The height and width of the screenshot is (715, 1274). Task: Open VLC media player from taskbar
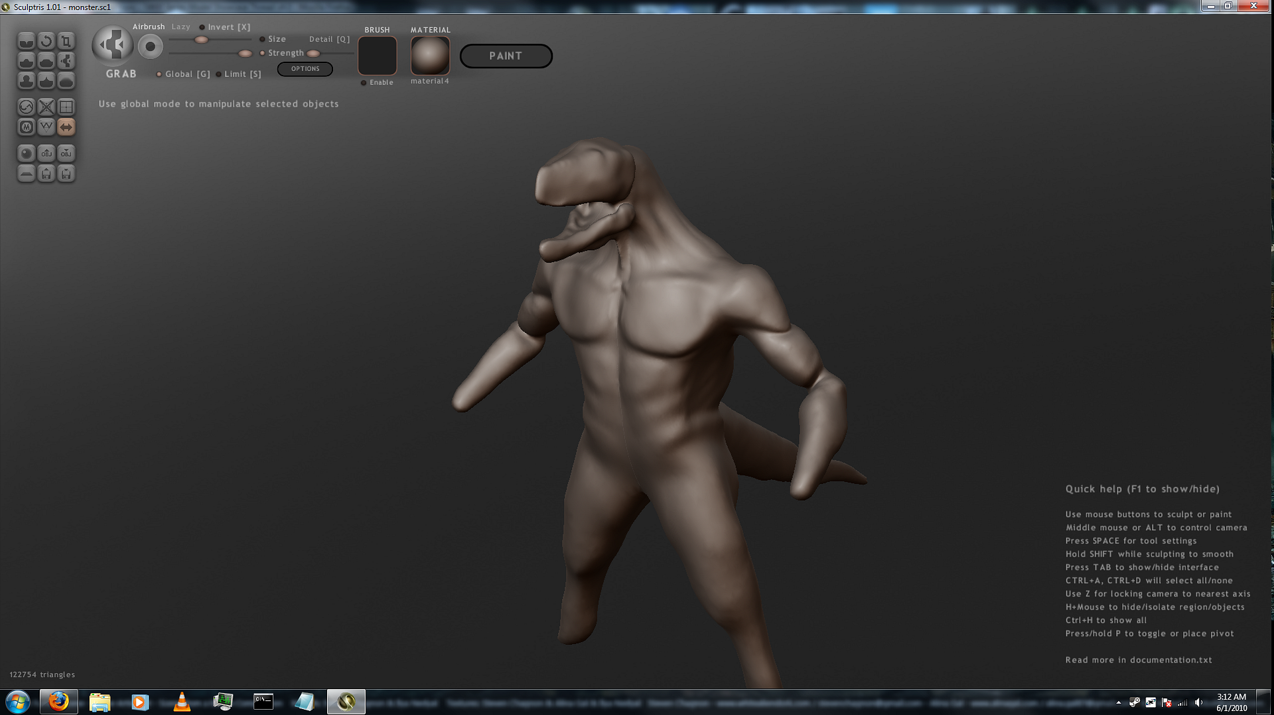pyautogui.click(x=182, y=702)
